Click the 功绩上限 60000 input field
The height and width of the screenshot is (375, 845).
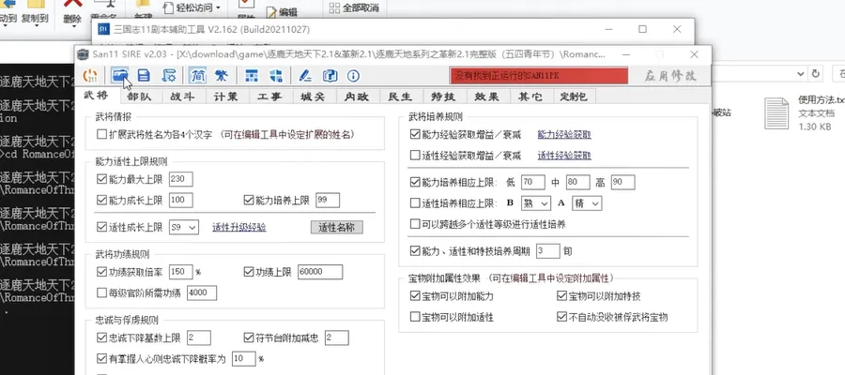[x=320, y=272]
